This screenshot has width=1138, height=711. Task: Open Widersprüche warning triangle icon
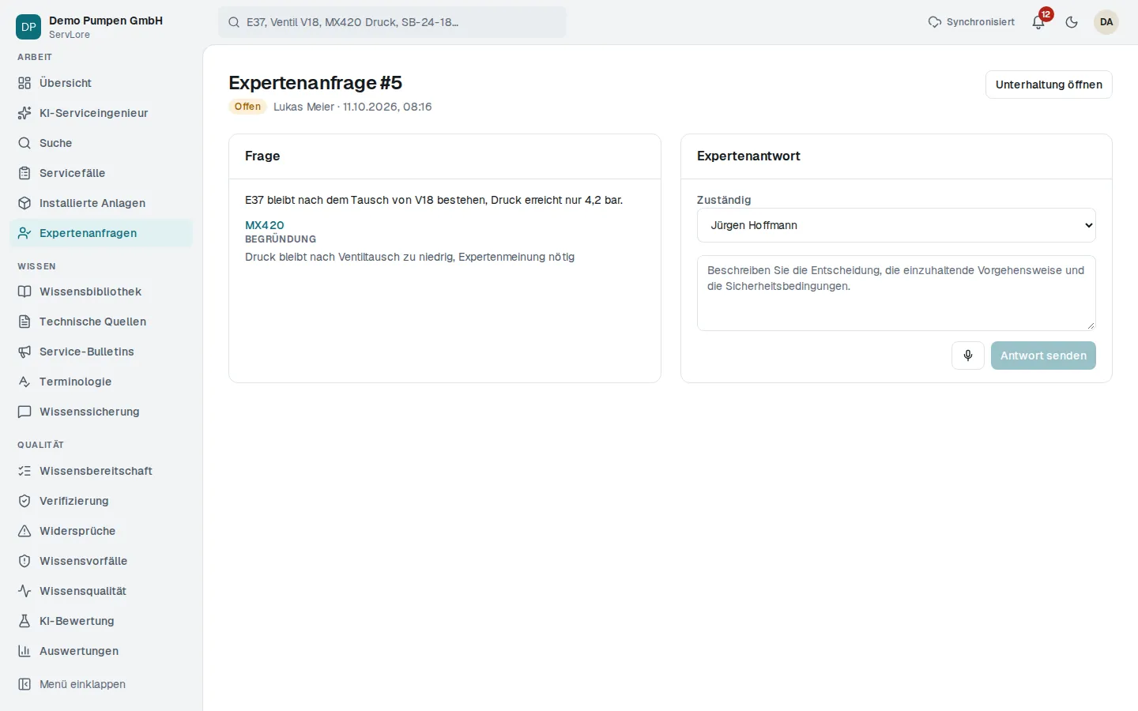pos(24,531)
